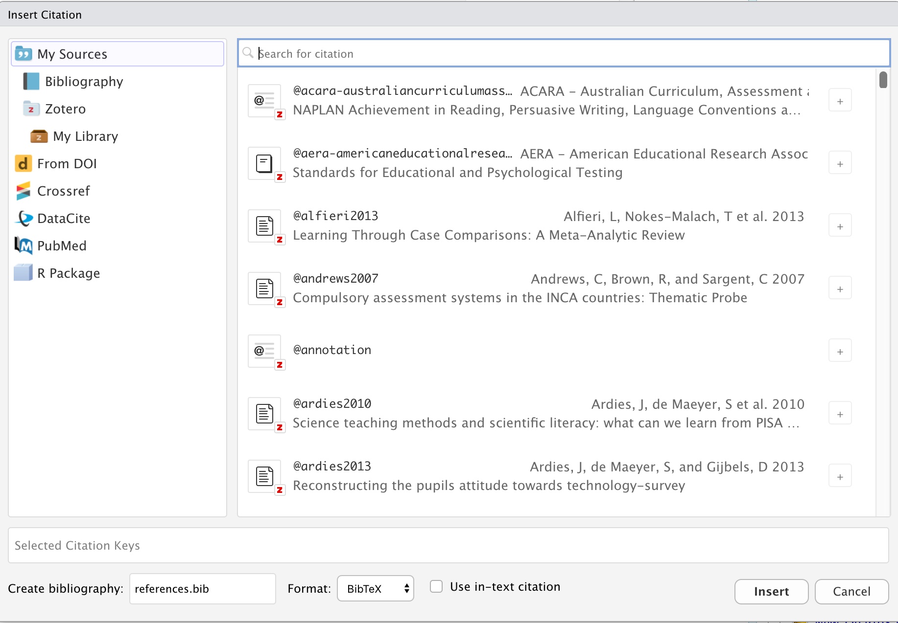
Task: Click the Insert button
Action: (771, 591)
